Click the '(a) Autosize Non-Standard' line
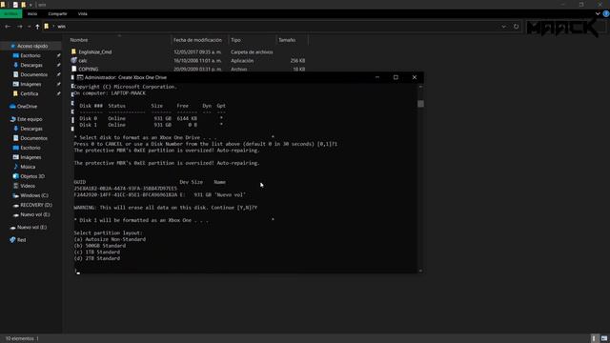This screenshot has height=343, width=610. (x=110, y=239)
